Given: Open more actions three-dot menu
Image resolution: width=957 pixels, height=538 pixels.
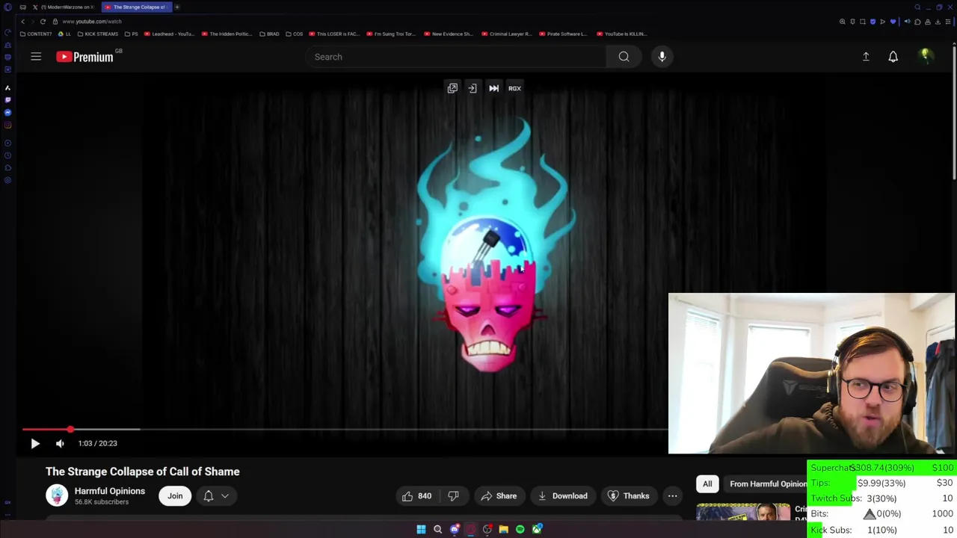Looking at the screenshot, I should pos(672,495).
